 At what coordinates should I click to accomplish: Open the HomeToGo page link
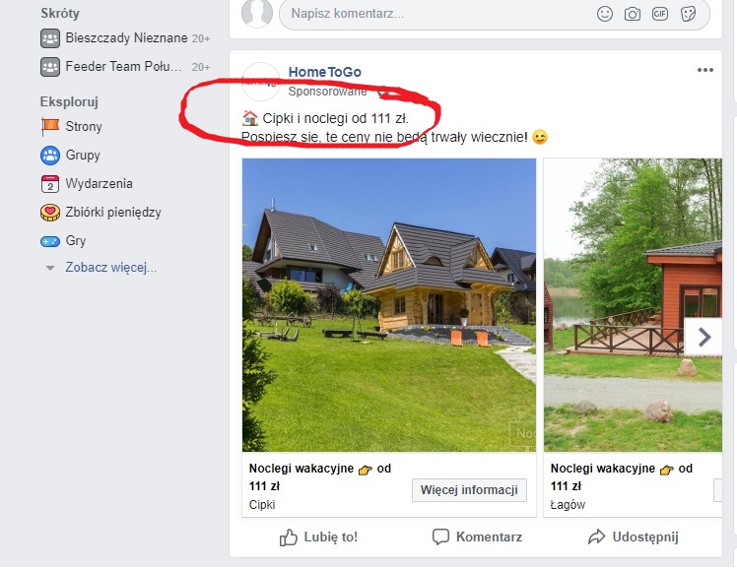324,72
